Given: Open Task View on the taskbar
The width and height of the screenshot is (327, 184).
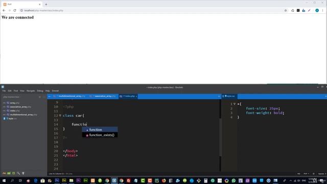Looking at the screenshot, I should [20, 180].
